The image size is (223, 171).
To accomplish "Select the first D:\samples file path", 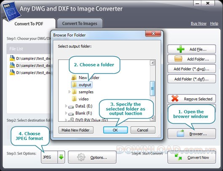I will 33,58.
